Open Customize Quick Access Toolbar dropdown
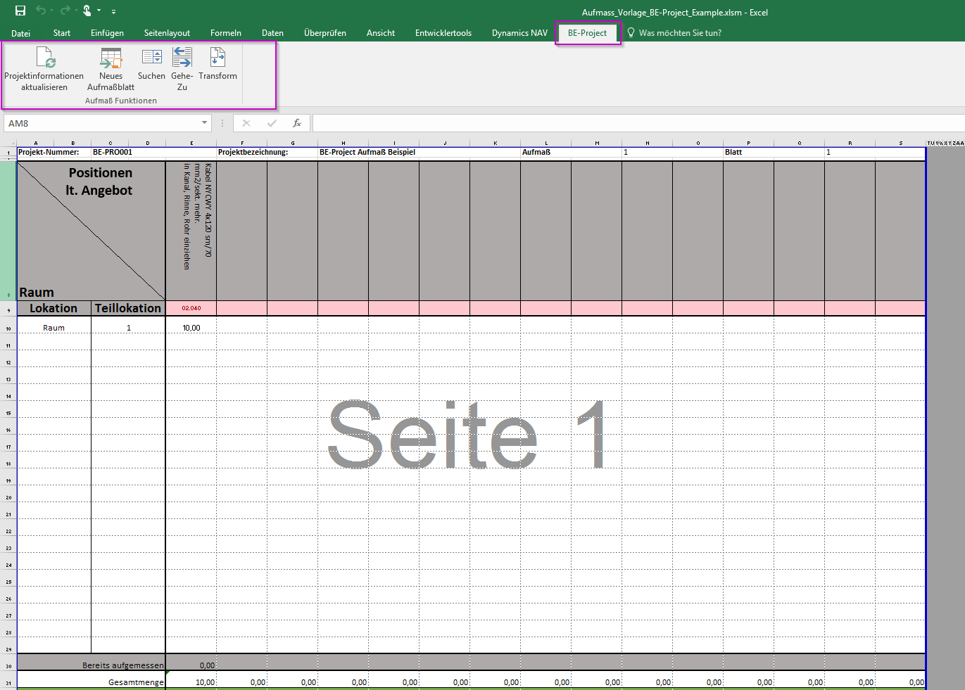The image size is (965, 690). 113,11
